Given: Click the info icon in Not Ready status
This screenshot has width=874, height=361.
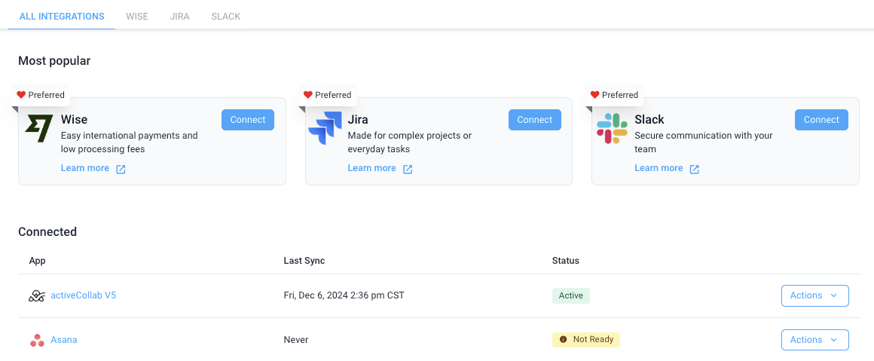Looking at the screenshot, I should pos(563,339).
